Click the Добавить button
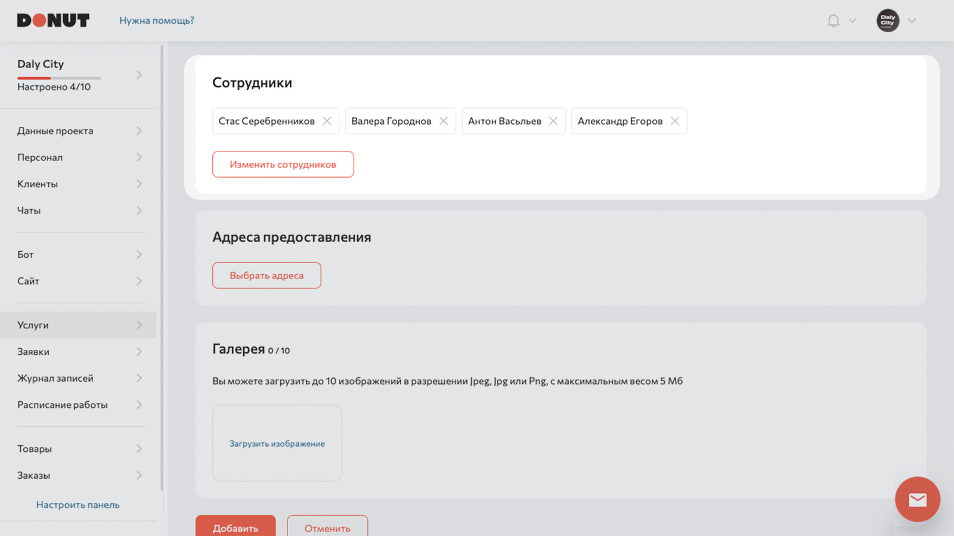954x536 pixels. [x=236, y=526]
